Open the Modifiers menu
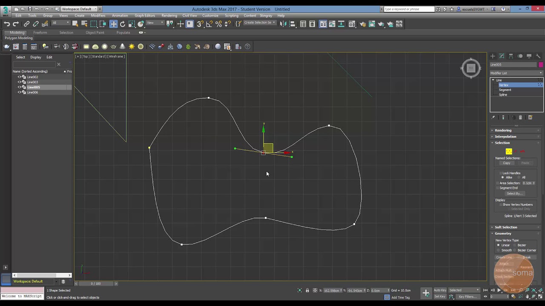Viewport: 545px width, 306px height. pos(98,16)
